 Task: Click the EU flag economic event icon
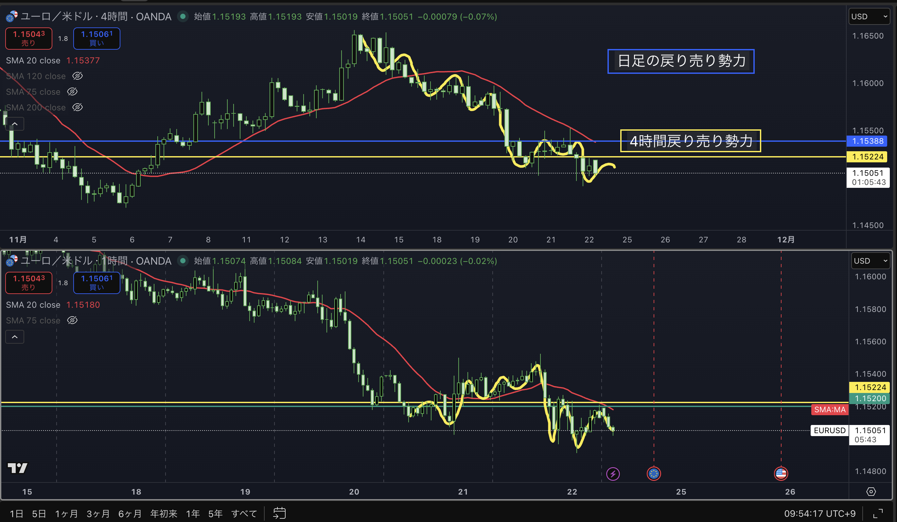(x=654, y=473)
